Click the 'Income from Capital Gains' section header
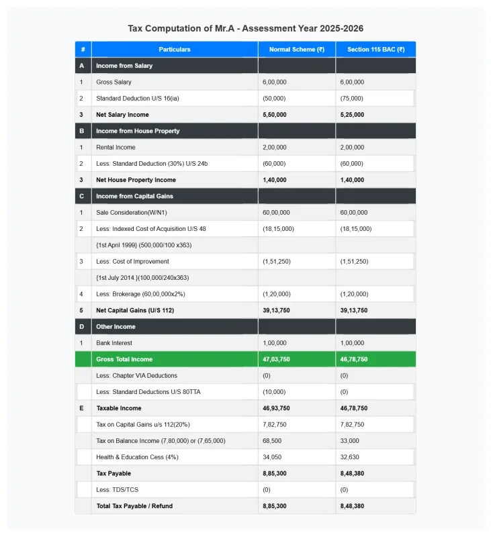 tap(134, 196)
